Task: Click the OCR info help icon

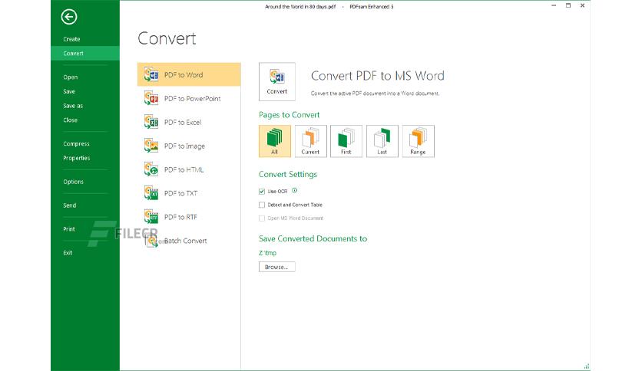Action: coord(294,190)
